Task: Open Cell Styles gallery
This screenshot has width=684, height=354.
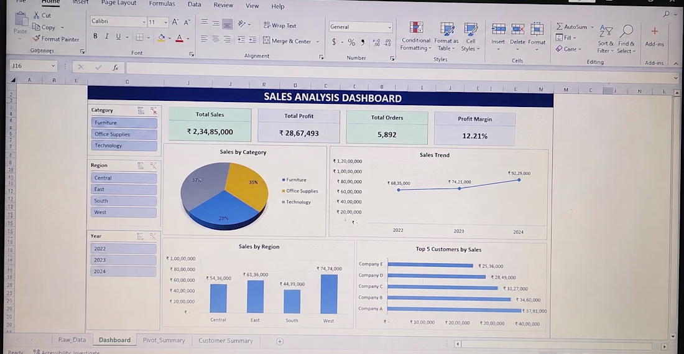Action: coord(470,36)
